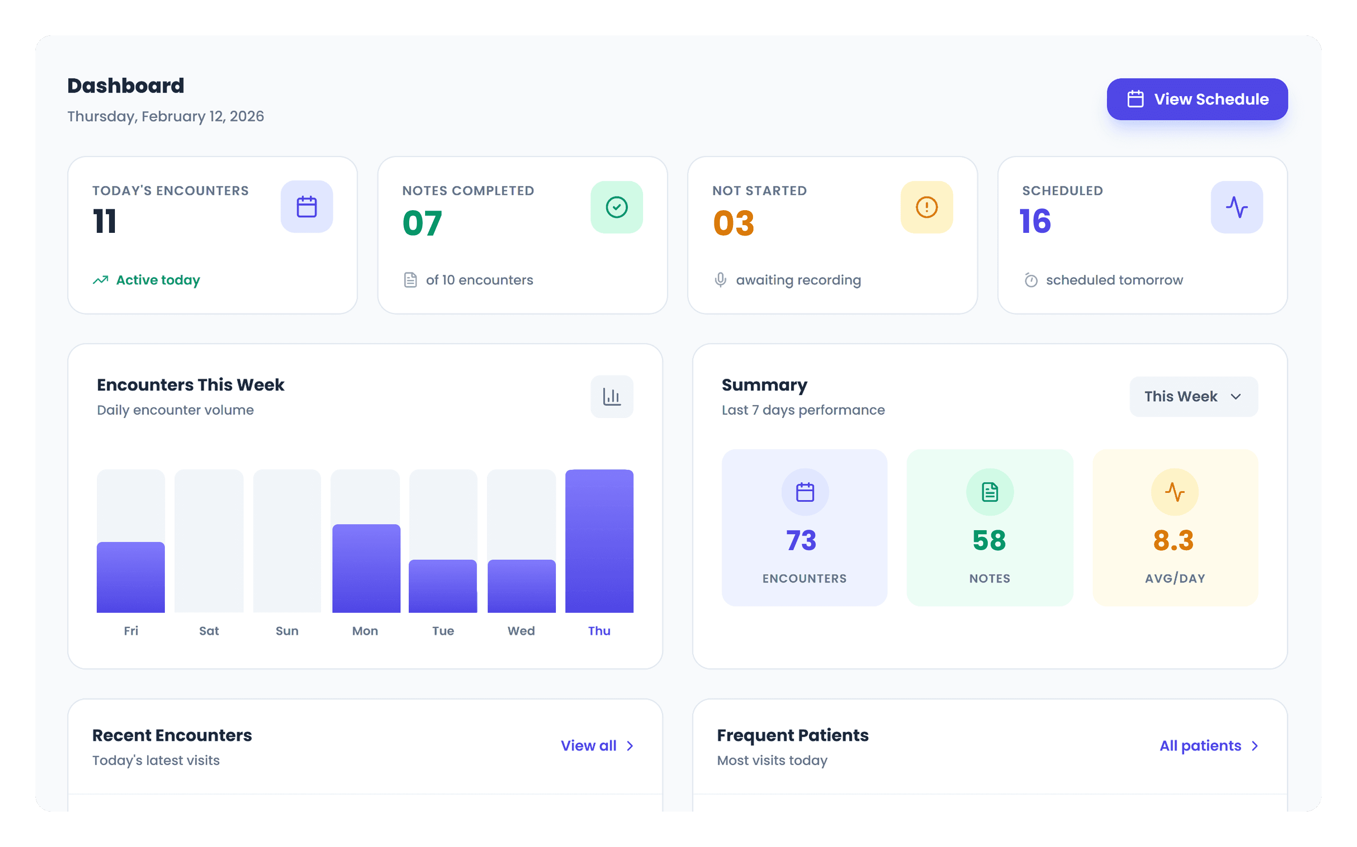Click the Not Started card
This screenshot has width=1357, height=847.
tap(833, 235)
